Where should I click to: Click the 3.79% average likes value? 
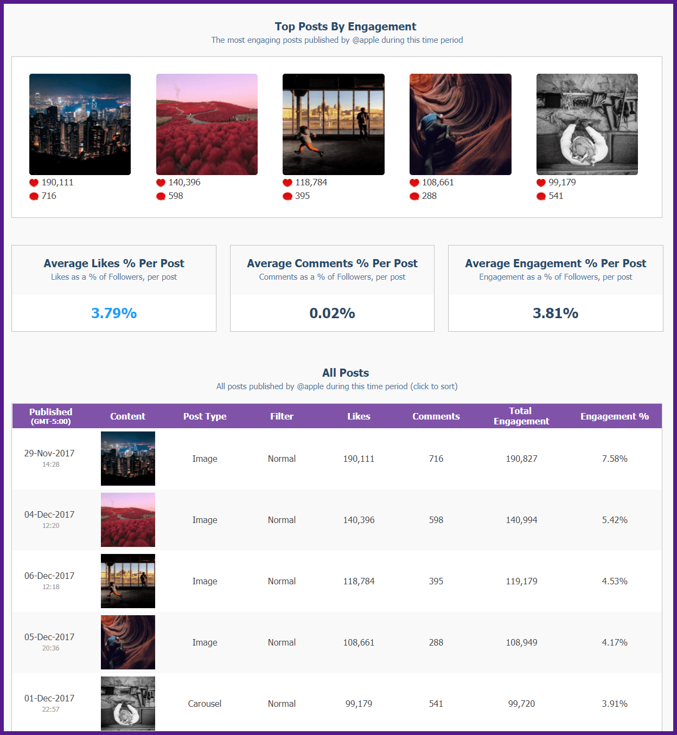114,313
